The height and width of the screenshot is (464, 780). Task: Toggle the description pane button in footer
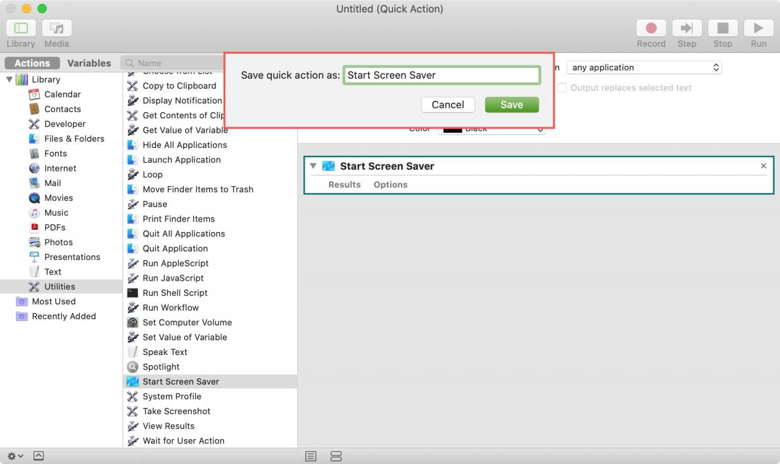coord(38,456)
